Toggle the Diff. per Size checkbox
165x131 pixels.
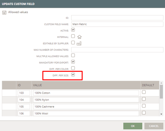pyautogui.click(x=73, y=75)
